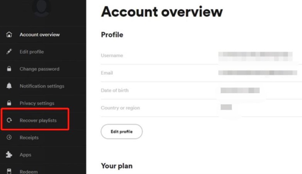Open Receipts from the sidebar
Viewport: 302px width, 174px height.
click(29, 138)
